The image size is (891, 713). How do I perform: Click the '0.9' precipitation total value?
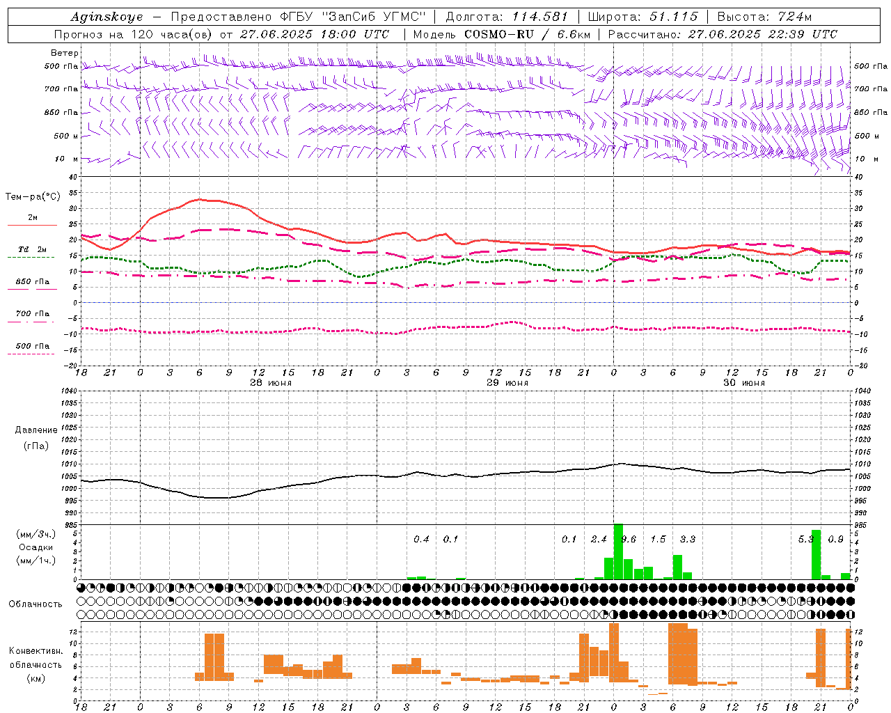[836, 540]
